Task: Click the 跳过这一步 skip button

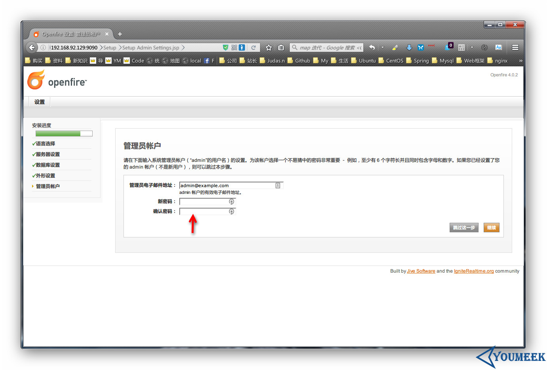Action: pyautogui.click(x=464, y=228)
